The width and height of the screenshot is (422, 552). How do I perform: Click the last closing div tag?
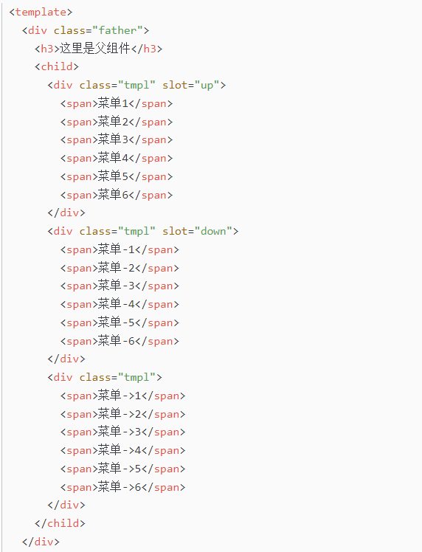(41, 542)
